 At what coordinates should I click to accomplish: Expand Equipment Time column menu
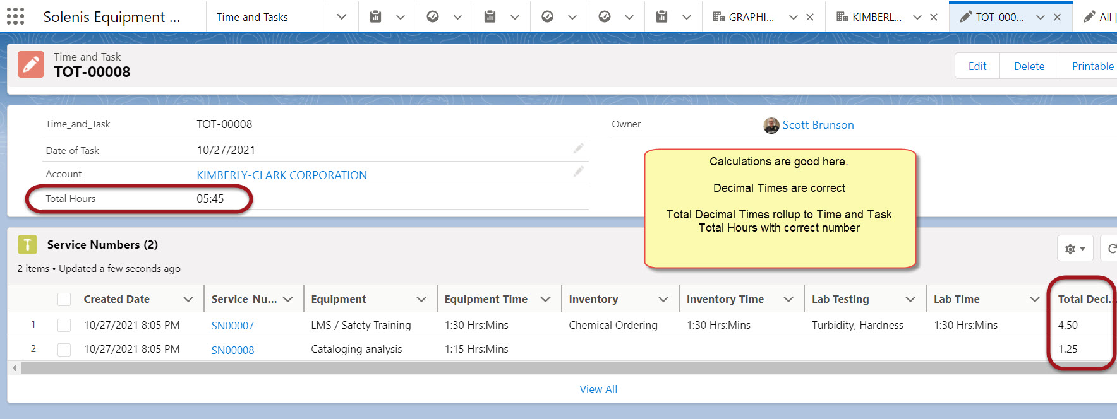pyautogui.click(x=546, y=299)
